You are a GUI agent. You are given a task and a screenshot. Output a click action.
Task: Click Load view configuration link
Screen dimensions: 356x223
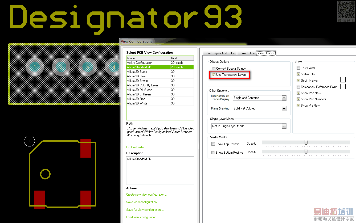coord(143,217)
